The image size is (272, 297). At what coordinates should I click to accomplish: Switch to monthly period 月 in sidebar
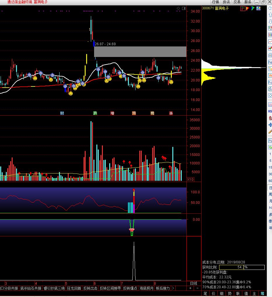point(270,201)
